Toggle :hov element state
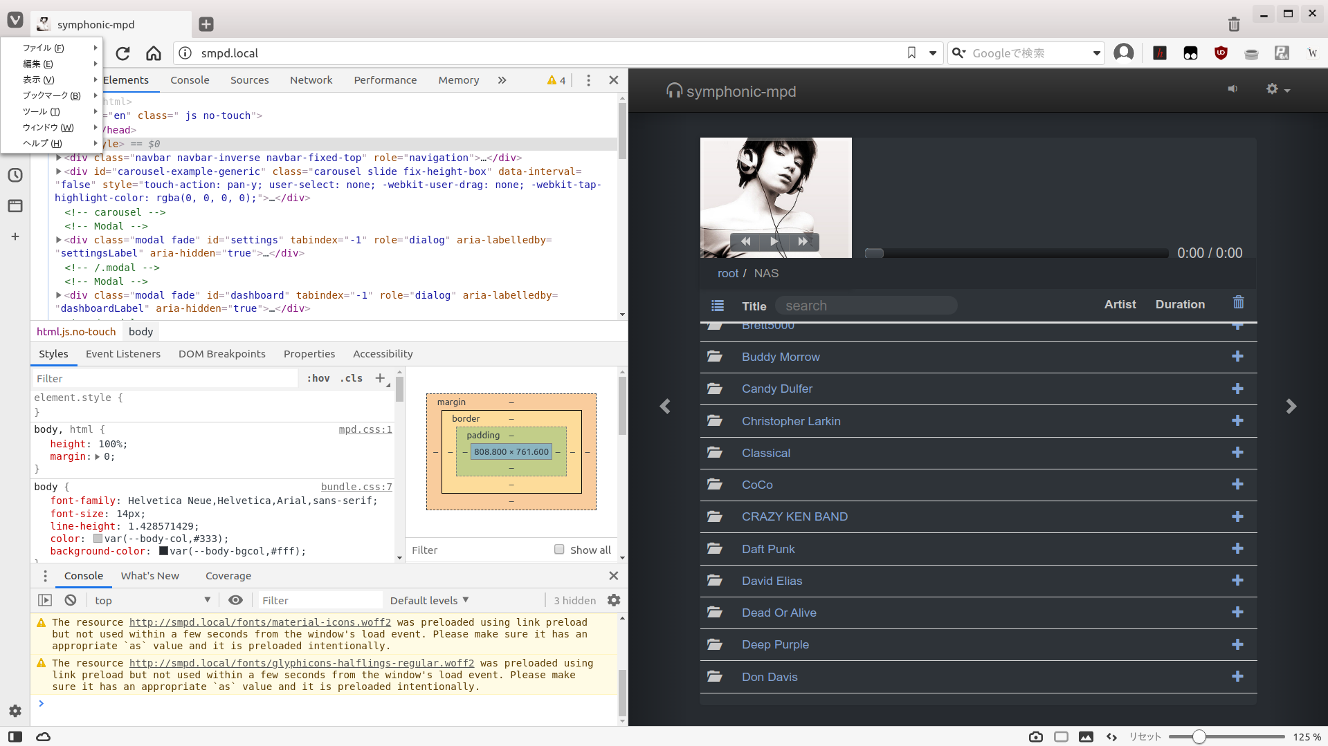The width and height of the screenshot is (1328, 746). pyautogui.click(x=318, y=378)
